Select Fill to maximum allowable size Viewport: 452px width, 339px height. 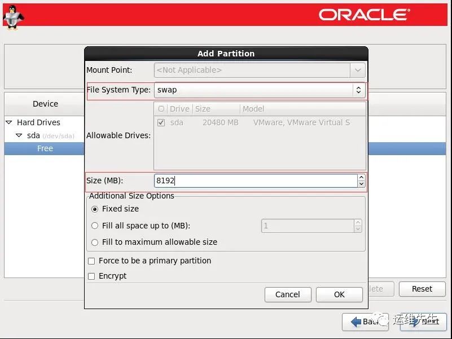pyautogui.click(x=154, y=242)
